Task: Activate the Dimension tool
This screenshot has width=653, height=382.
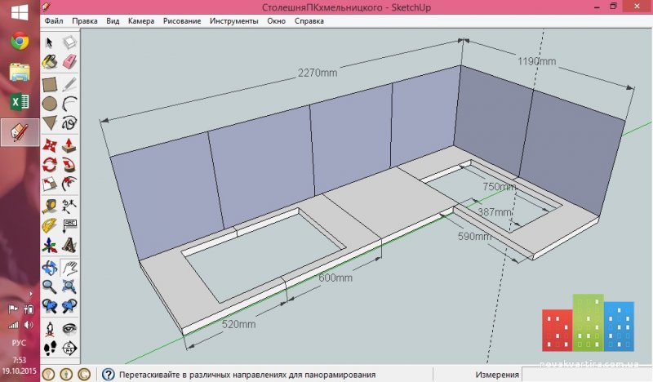Action: [69, 207]
